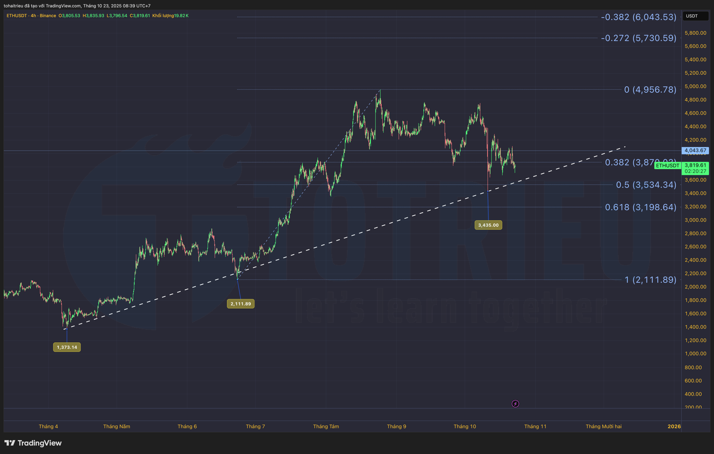Select the 1,373.14 price callout label
714x454 pixels.
(67, 347)
